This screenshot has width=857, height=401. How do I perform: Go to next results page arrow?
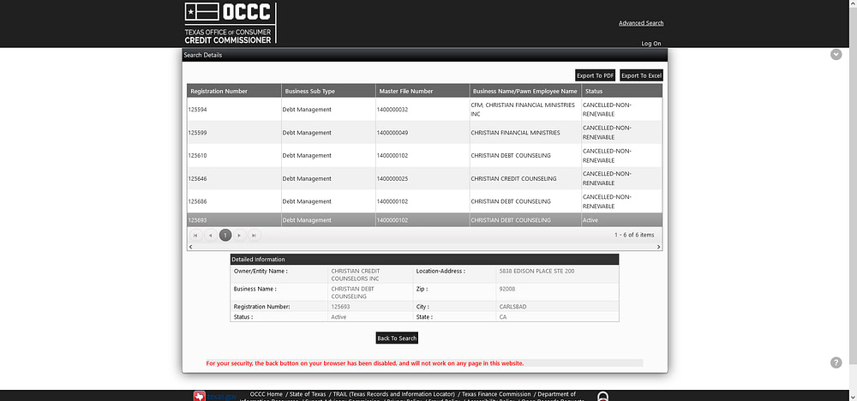(239, 235)
